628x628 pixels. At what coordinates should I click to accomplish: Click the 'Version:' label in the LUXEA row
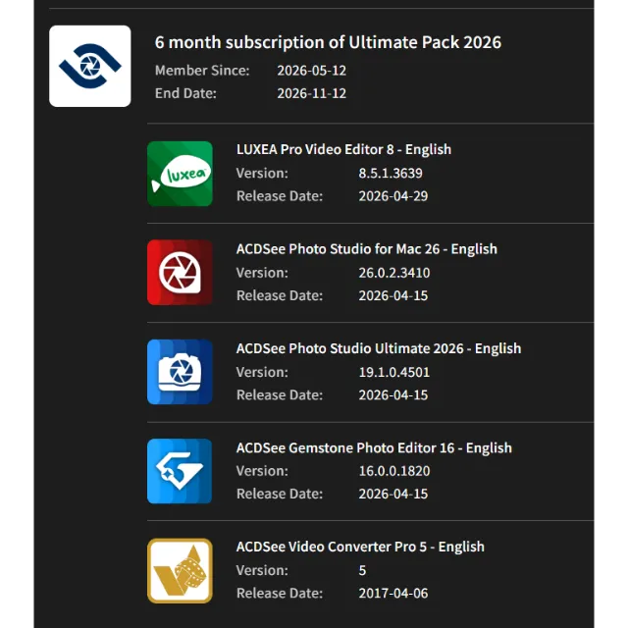click(262, 173)
